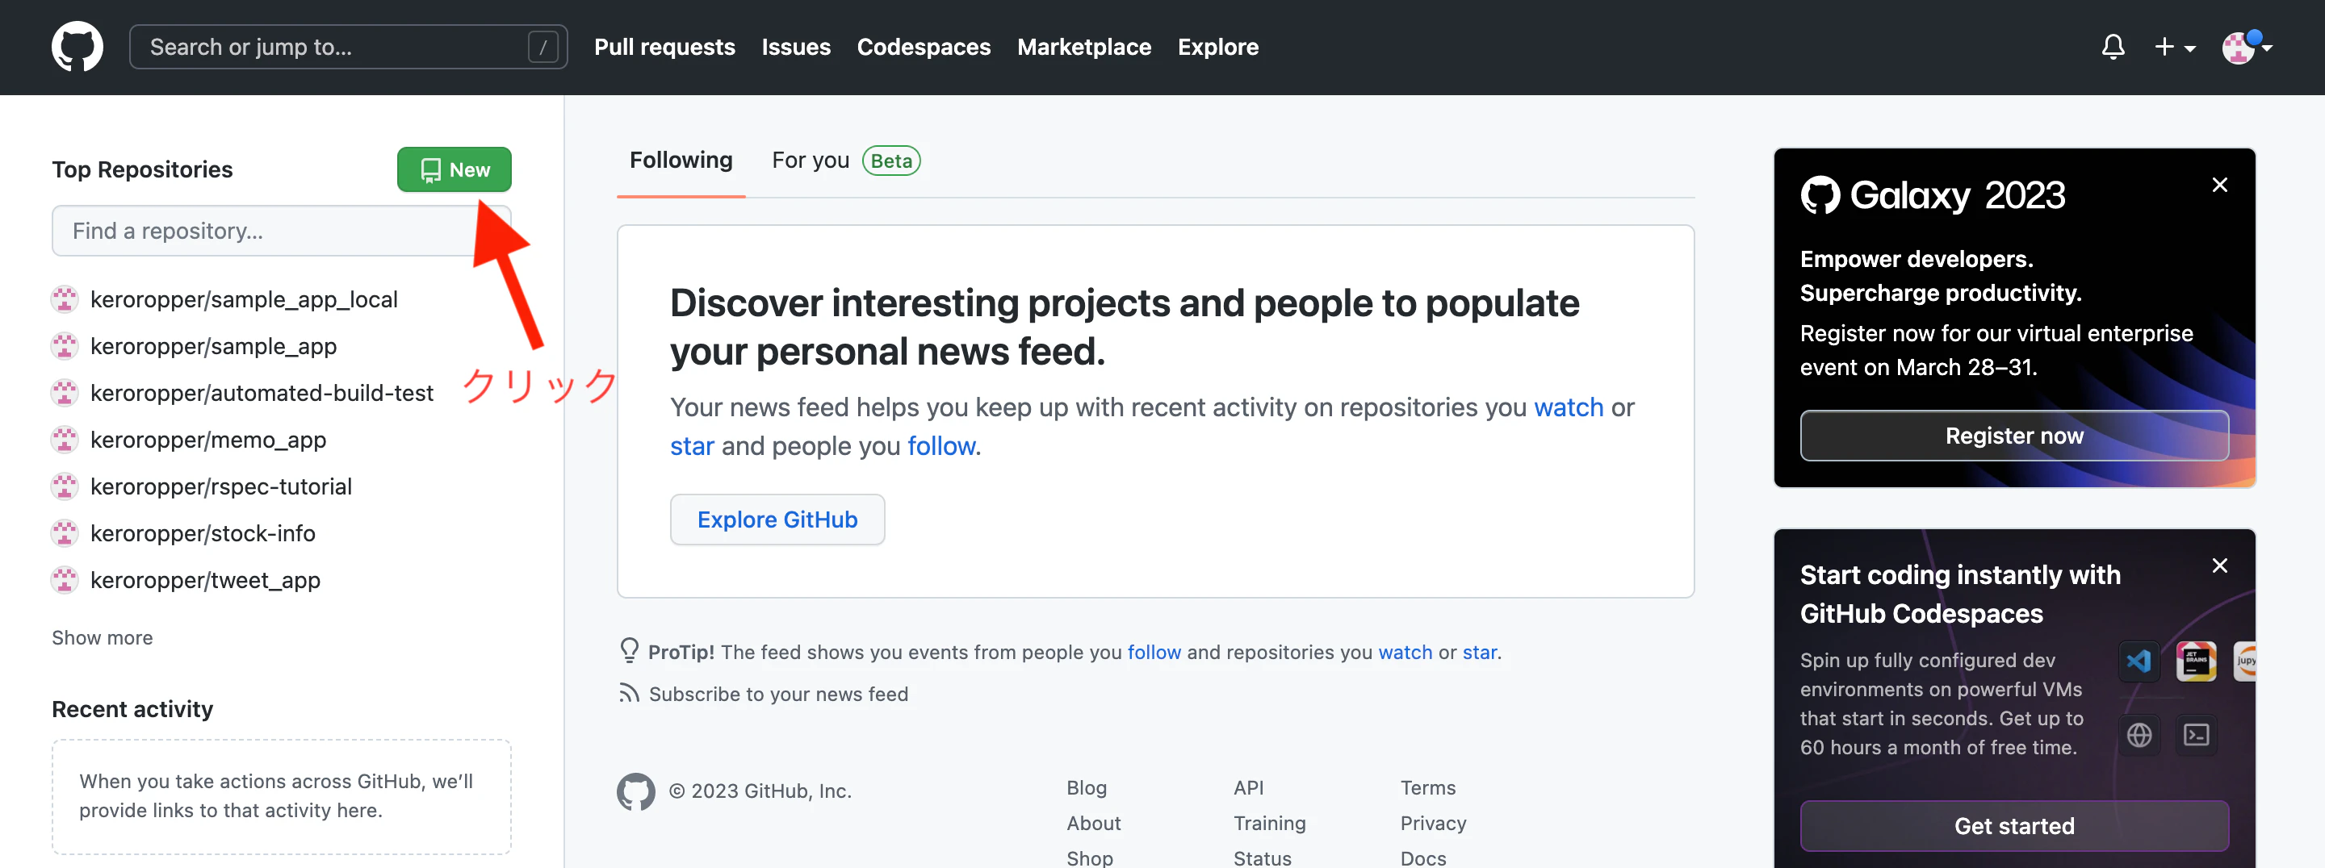Click Get started for Codespaces
This screenshot has width=2325, height=868.
pos(2013,825)
